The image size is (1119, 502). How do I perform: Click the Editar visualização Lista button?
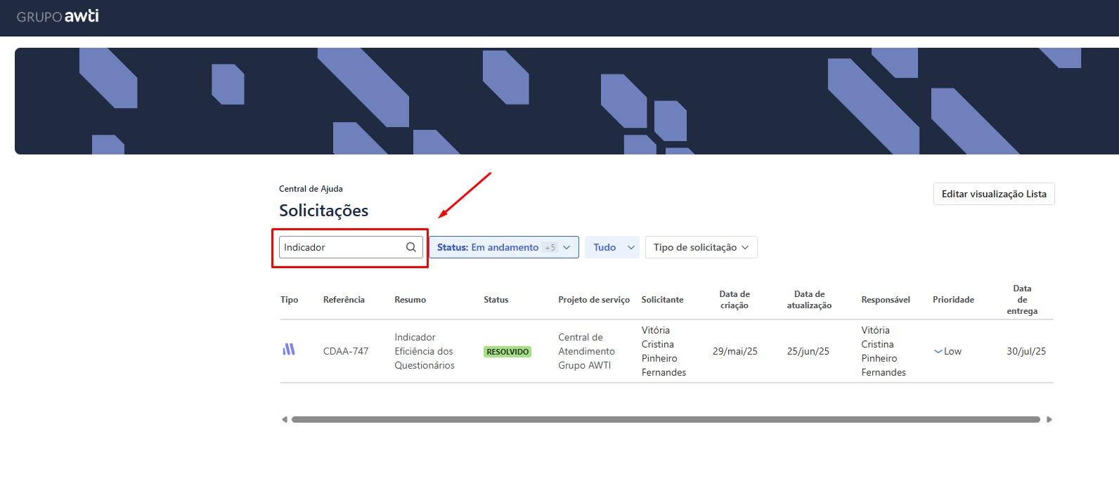click(x=994, y=194)
